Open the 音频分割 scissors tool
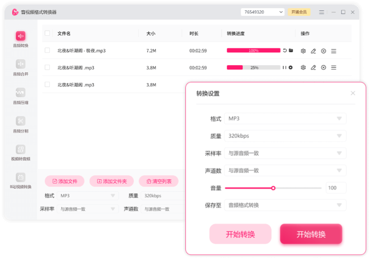370x259 pixels. click(x=20, y=121)
